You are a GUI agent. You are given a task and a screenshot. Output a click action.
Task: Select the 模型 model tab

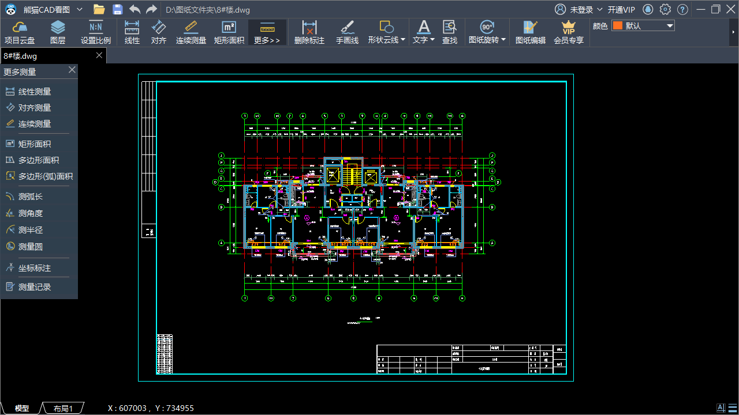click(x=22, y=408)
